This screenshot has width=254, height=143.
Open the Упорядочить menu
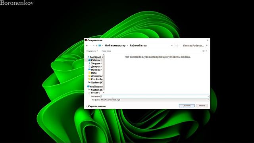(x=92, y=51)
